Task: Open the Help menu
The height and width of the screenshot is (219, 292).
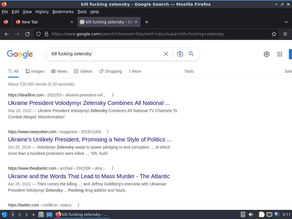Action: [94, 12]
